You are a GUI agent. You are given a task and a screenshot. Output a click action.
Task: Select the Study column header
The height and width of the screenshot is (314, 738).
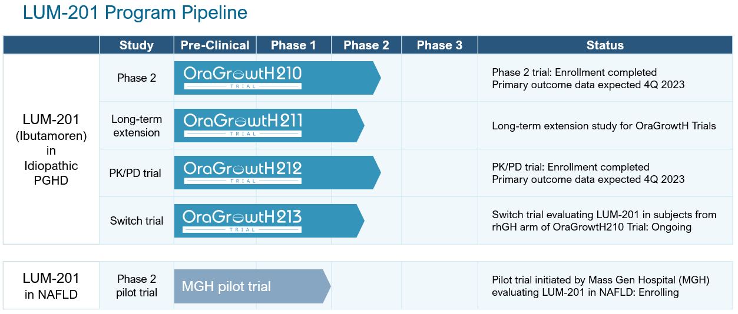tap(136, 45)
